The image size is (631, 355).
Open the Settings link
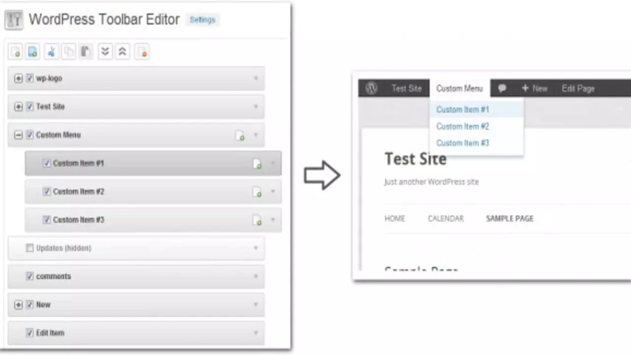(203, 20)
